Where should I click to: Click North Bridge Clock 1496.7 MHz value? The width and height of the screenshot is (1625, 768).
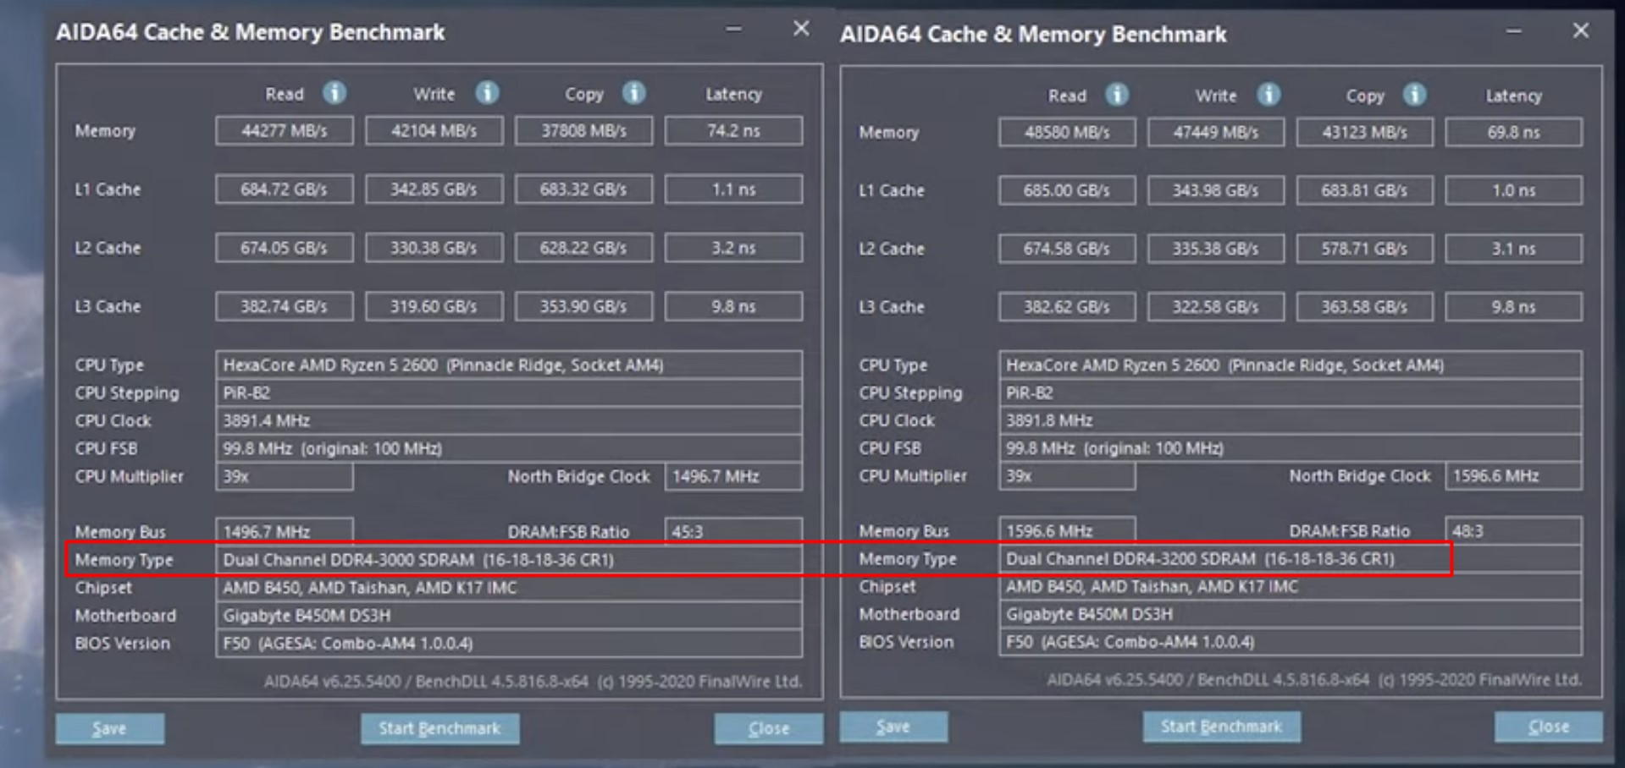(x=733, y=477)
